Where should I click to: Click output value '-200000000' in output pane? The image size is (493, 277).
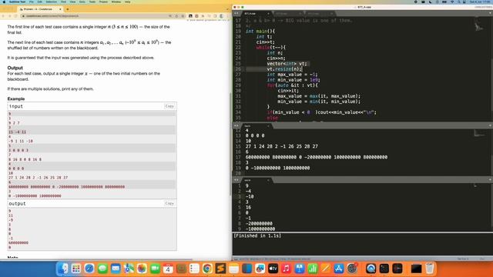(259, 224)
